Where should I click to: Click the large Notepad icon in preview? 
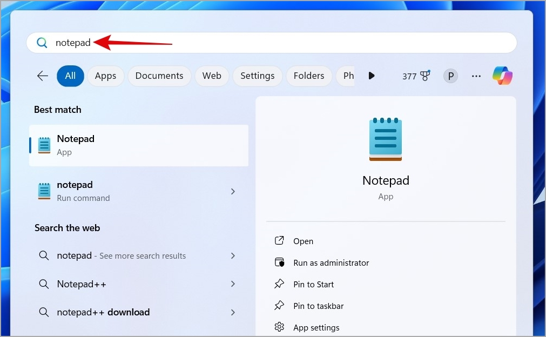click(x=386, y=139)
